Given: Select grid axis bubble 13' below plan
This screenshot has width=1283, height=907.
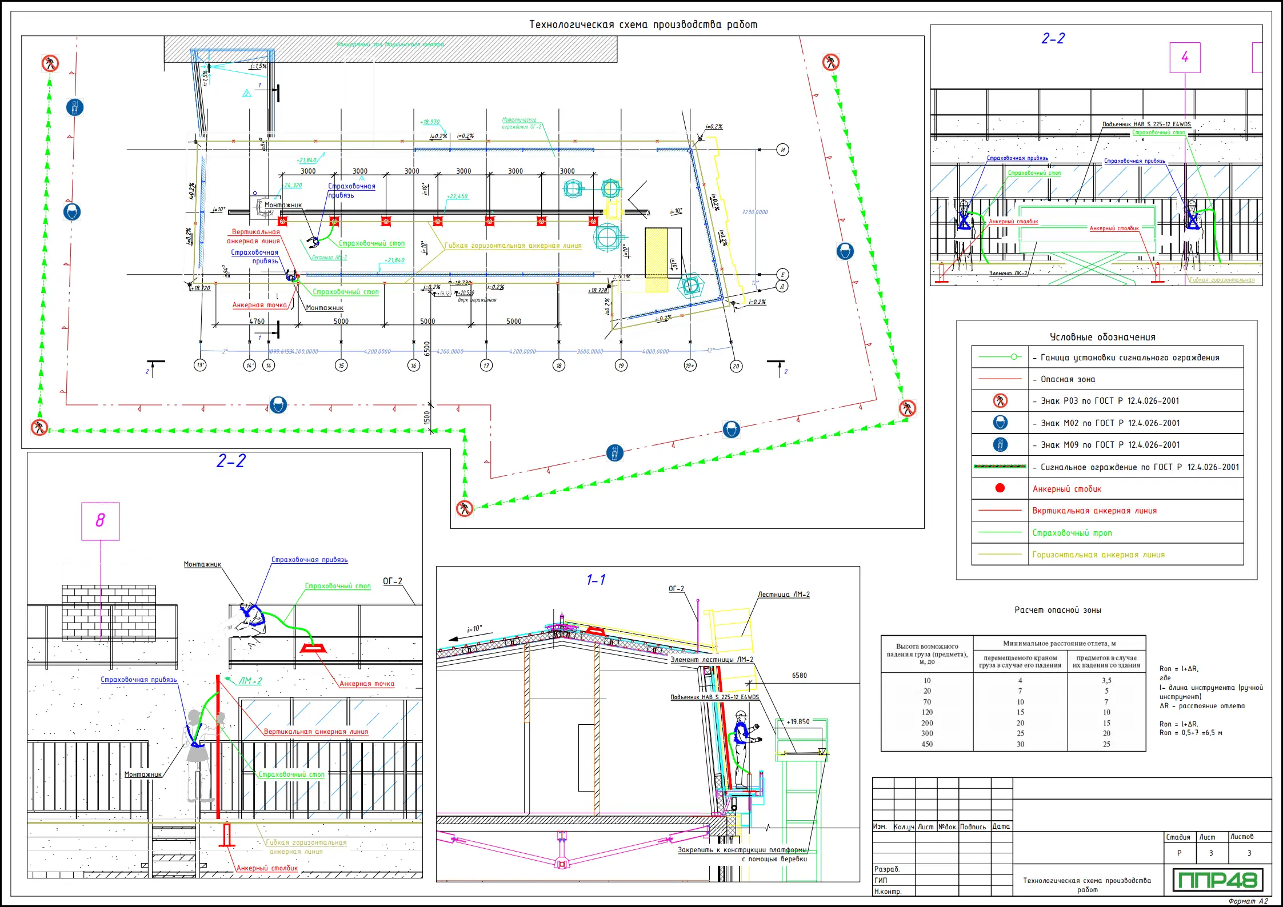Looking at the screenshot, I should pyautogui.click(x=200, y=365).
